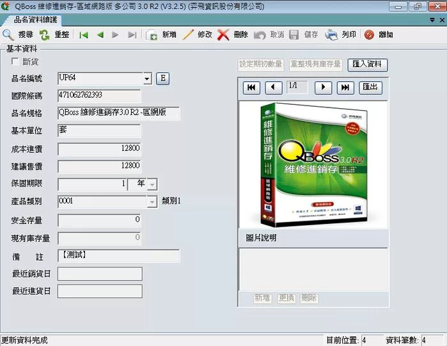Skip to last product image
The height and width of the screenshot is (346, 447).
coord(345,88)
